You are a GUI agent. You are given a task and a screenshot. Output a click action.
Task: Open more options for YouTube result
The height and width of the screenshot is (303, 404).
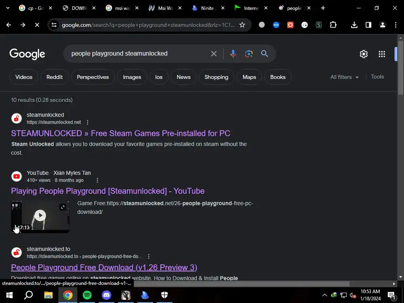[97, 180]
